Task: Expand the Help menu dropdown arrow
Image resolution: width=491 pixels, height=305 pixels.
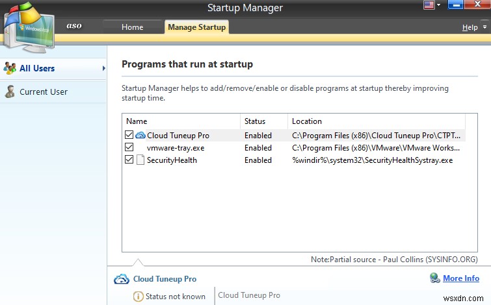Action: pyautogui.click(x=484, y=27)
